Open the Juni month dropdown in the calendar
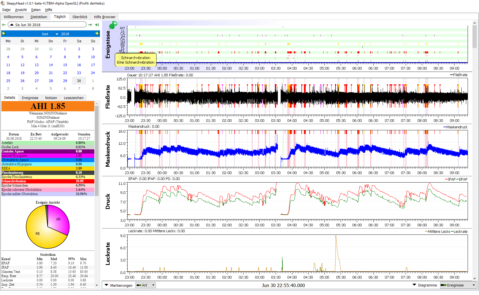Viewport: 479px width, 295px height. tap(57, 34)
